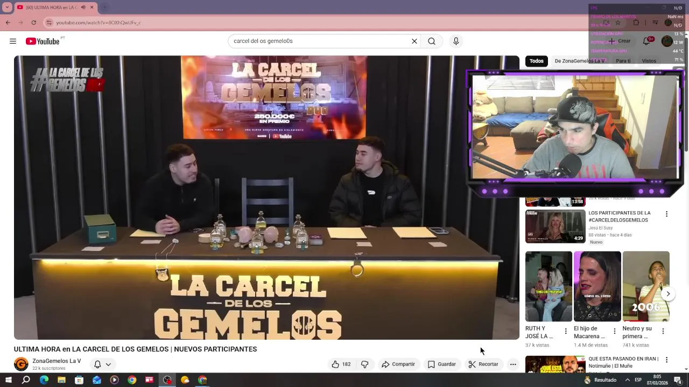689x387 pixels.
Task: Open YouTube notifications bell
Action: click(x=646, y=41)
